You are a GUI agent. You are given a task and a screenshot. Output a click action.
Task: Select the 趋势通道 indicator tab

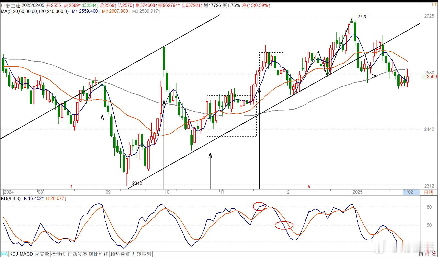(120, 254)
